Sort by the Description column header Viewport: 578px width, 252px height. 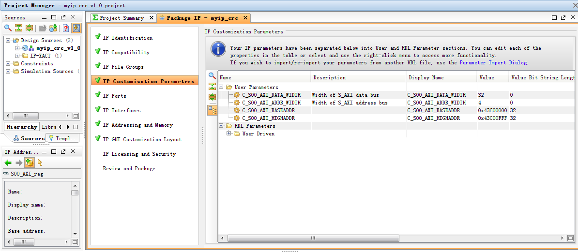coord(359,78)
